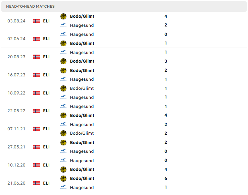Open ELI league link on 10.12.20 row

coord(46,165)
